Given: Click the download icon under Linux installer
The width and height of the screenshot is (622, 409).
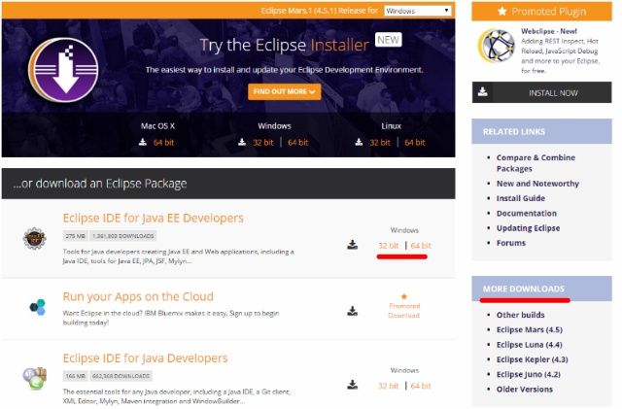Looking at the screenshot, I should 359,142.
